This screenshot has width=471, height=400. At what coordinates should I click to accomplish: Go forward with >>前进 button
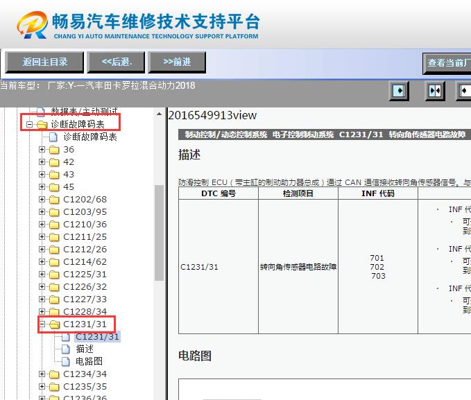(177, 62)
